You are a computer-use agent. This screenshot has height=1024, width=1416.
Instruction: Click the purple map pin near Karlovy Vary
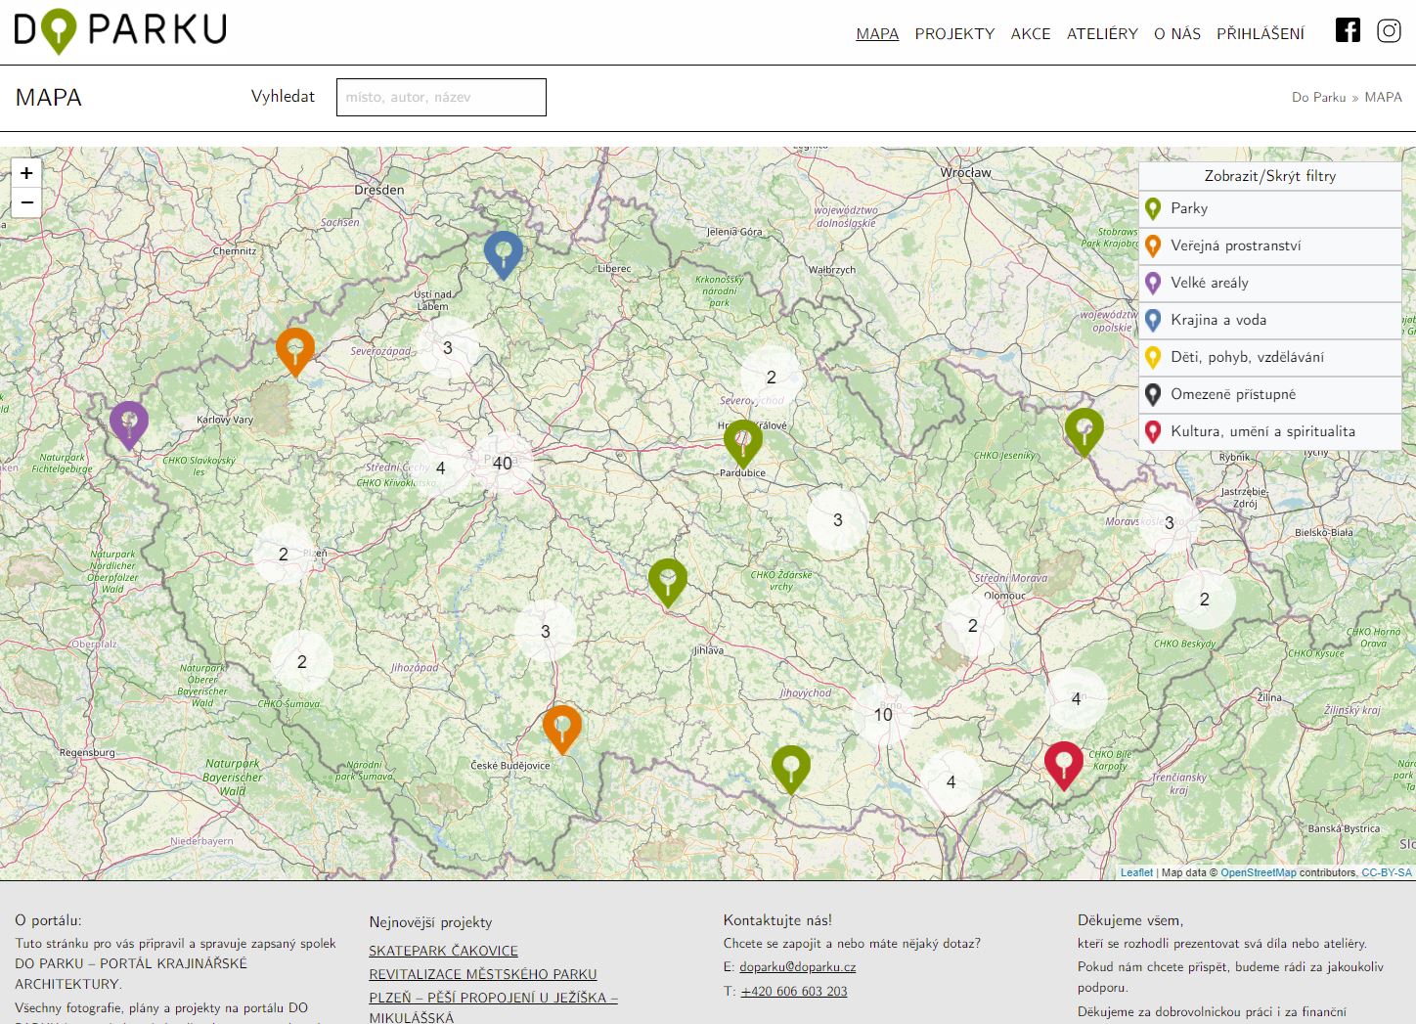coord(129,423)
